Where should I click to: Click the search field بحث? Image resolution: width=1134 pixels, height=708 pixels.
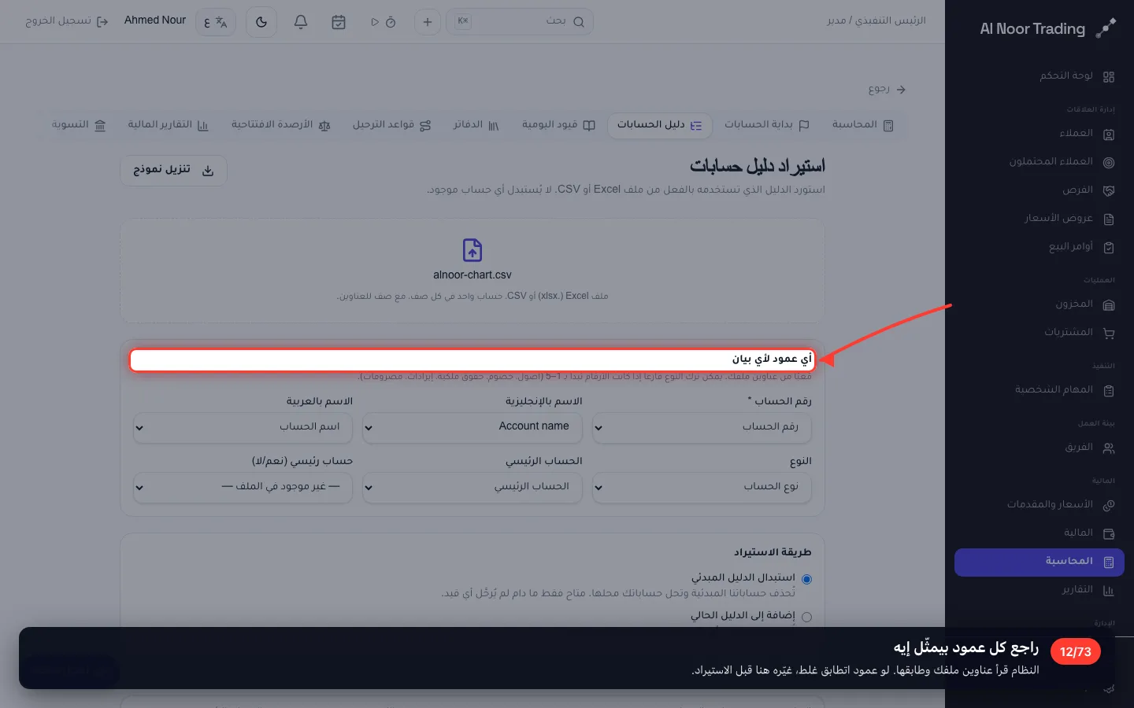[520, 22]
